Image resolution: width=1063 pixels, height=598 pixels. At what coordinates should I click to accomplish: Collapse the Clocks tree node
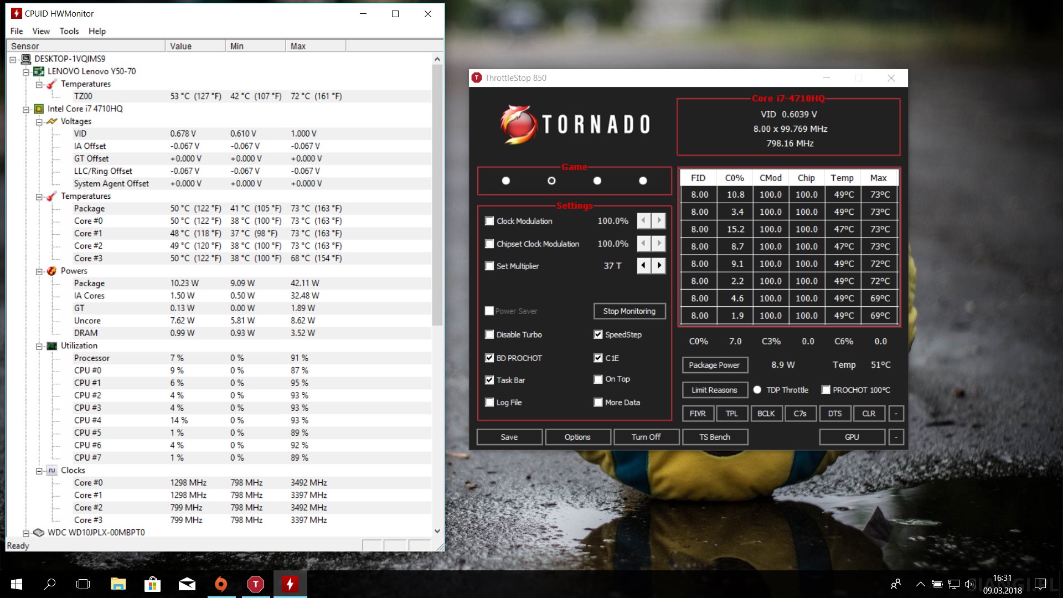click(x=39, y=471)
